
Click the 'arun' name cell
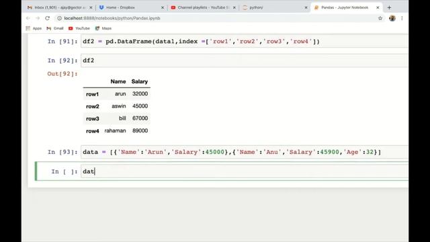pyautogui.click(x=120, y=94)
